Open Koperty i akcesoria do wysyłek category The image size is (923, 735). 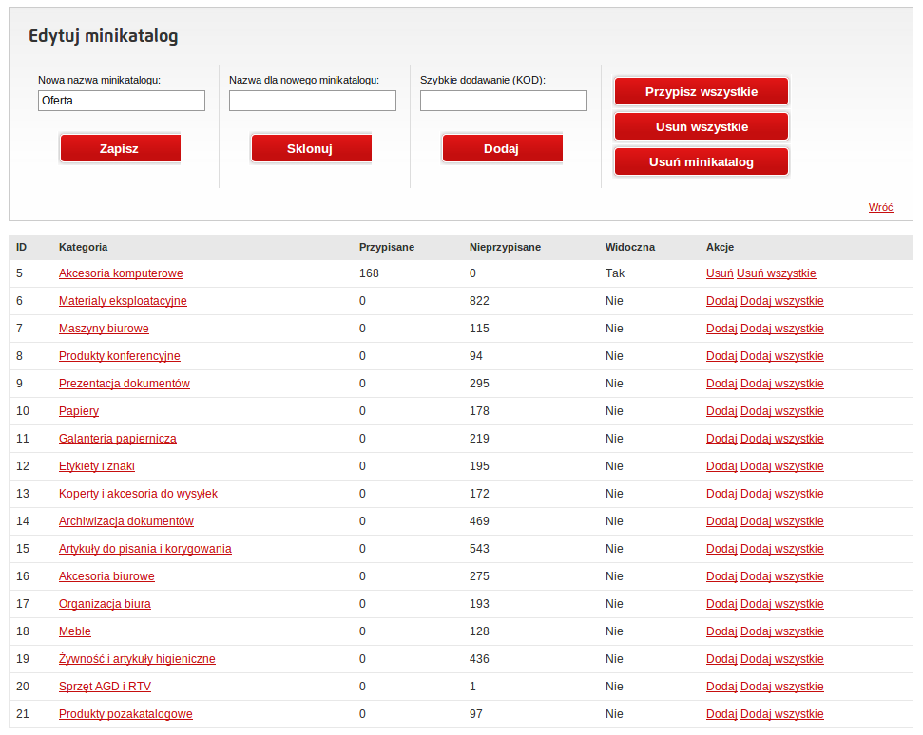[139, 494]
